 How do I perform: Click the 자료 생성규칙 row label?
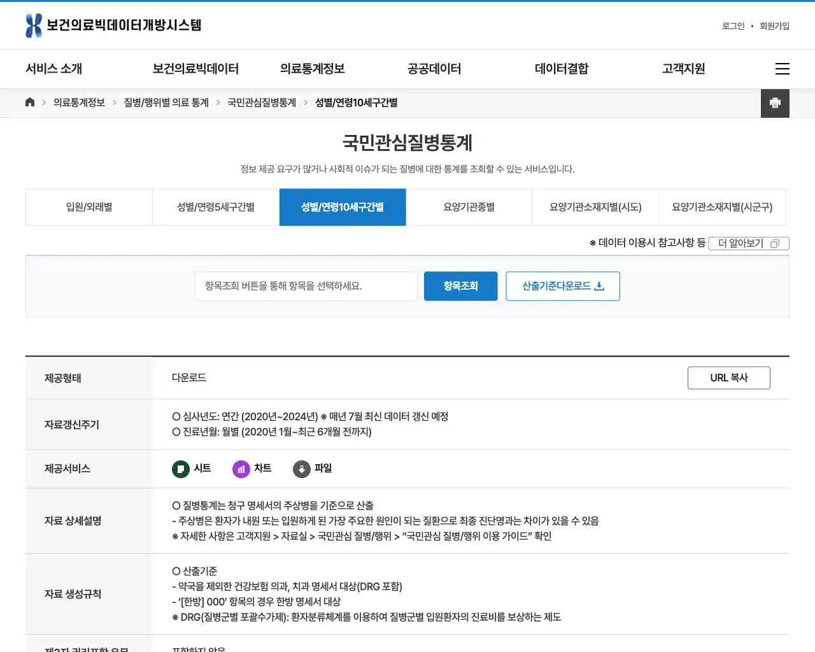click(x=73, y=594)
